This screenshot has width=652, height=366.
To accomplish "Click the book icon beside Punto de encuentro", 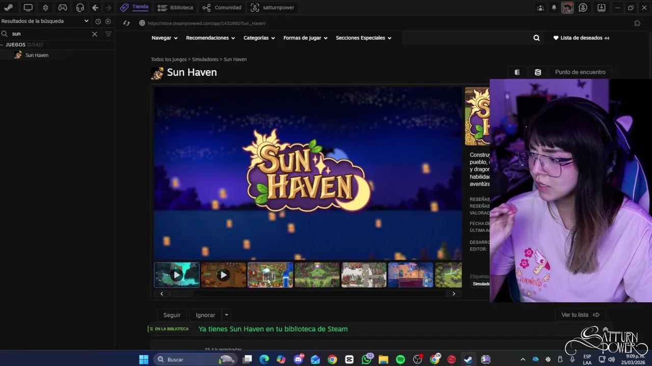I will tap(517, 72).
